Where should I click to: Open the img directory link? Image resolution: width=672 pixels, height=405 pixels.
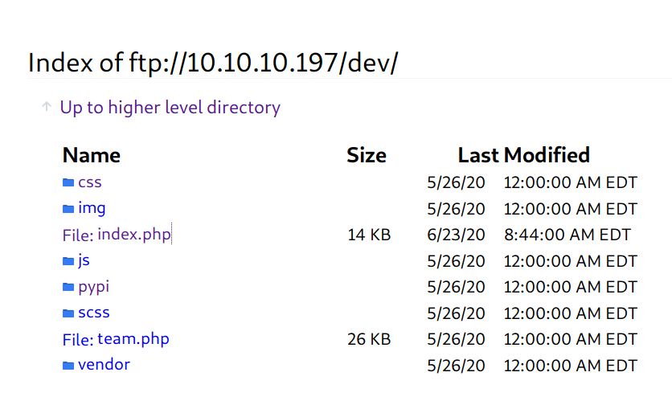pos(92,208)
